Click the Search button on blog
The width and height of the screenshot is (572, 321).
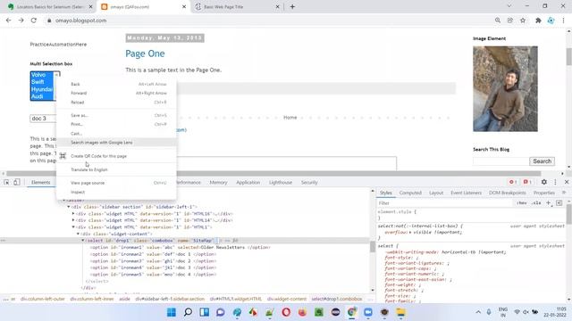click(x=542, y=160)
